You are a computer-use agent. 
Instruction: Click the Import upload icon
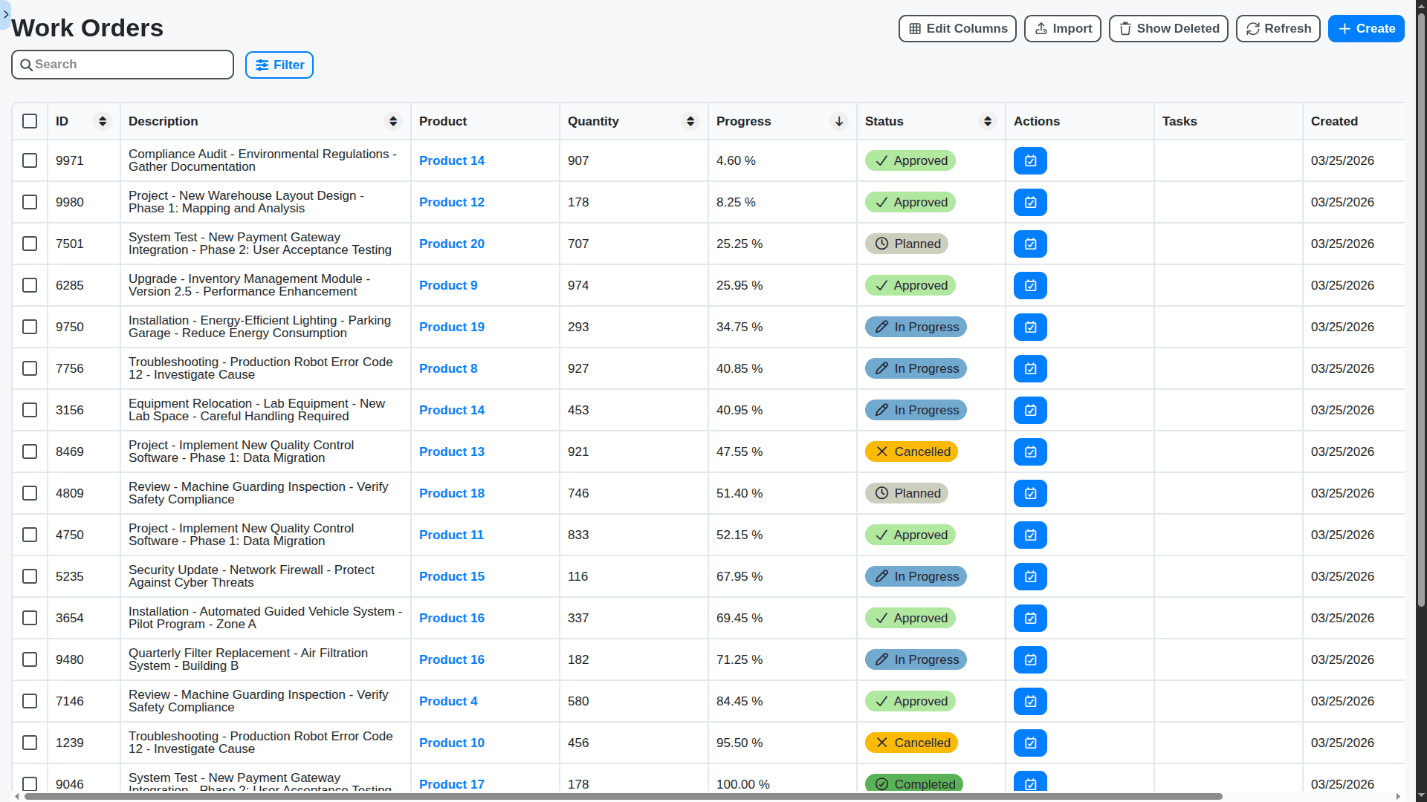tap(1040, 28)
